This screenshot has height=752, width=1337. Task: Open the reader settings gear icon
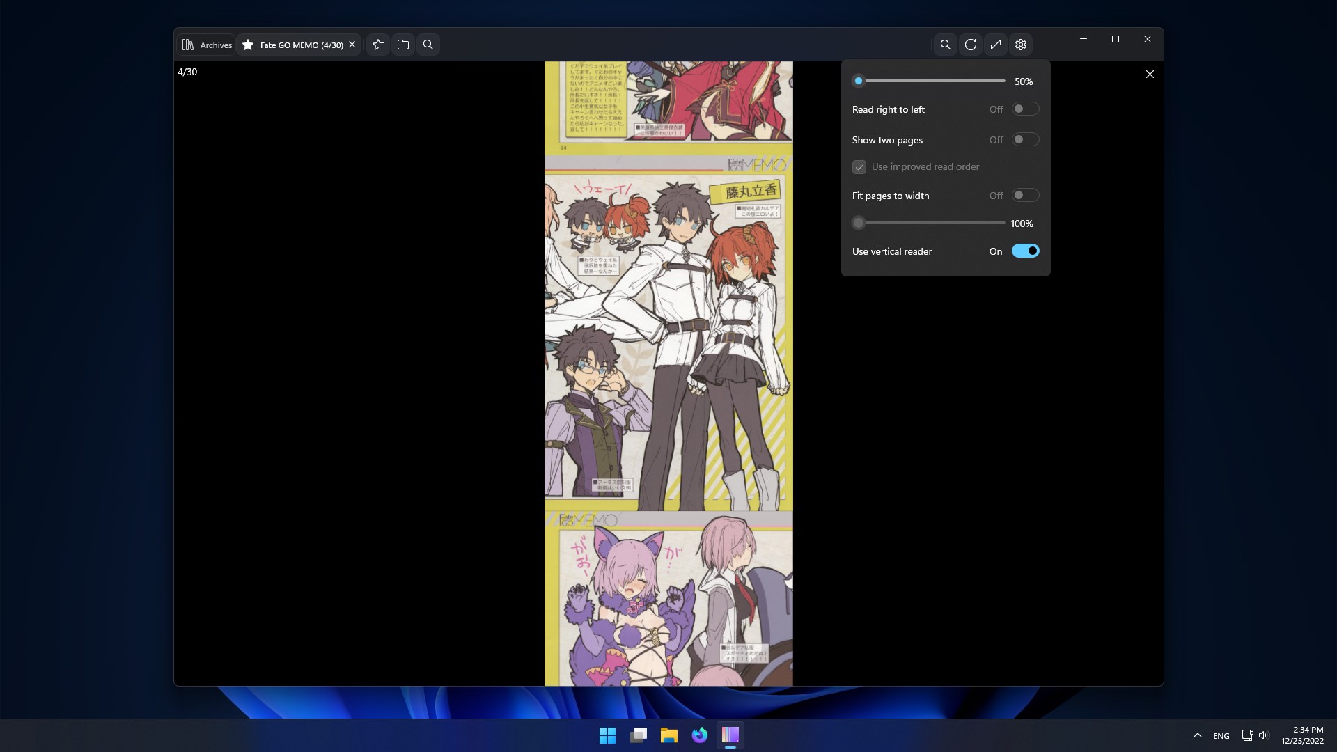[1021, 45]
